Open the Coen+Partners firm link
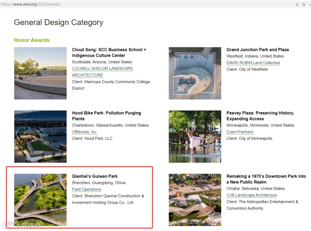 tap(240, 132)
